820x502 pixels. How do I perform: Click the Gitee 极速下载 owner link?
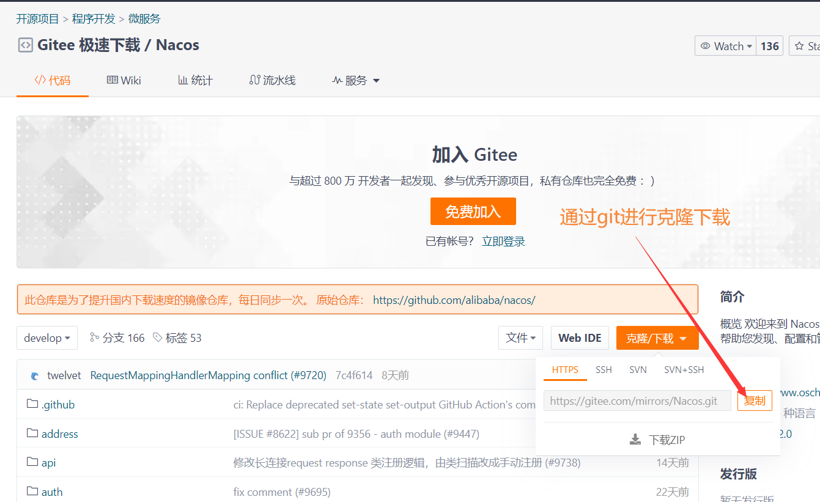click(x=89, y=45)
